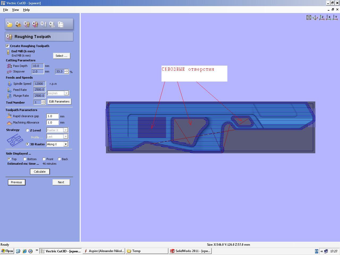This screenshot has height=255, width=340.
Task: View model along Y axis
Action: [335, 18]
